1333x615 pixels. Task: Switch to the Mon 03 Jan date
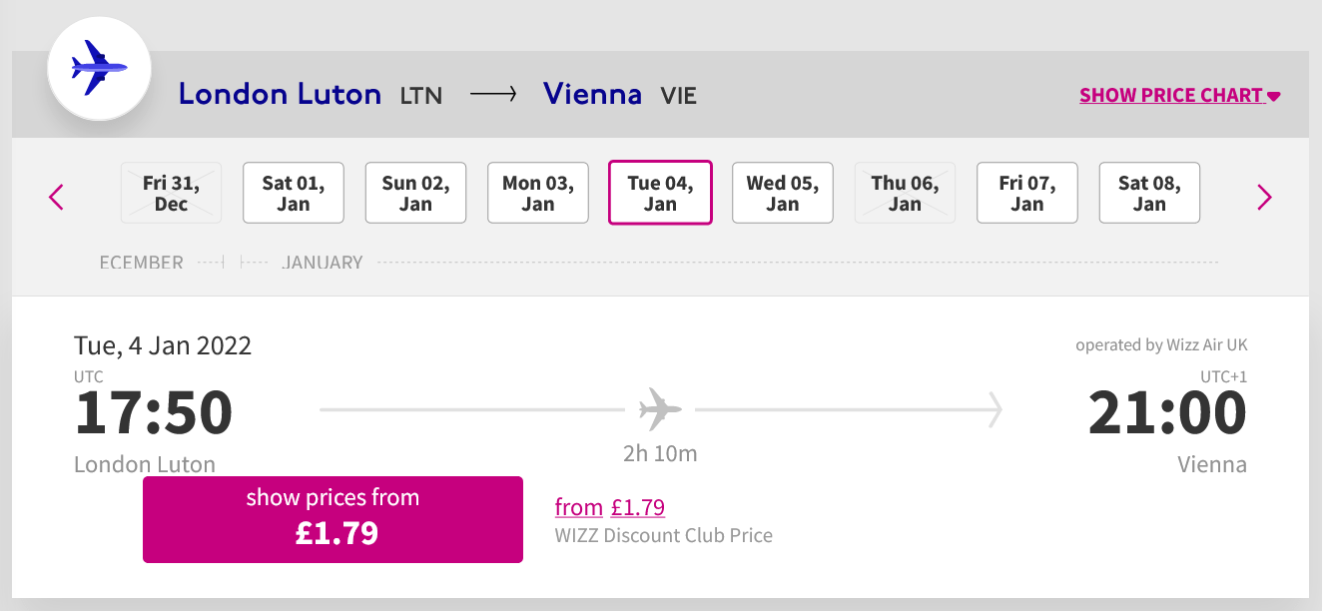537,192
